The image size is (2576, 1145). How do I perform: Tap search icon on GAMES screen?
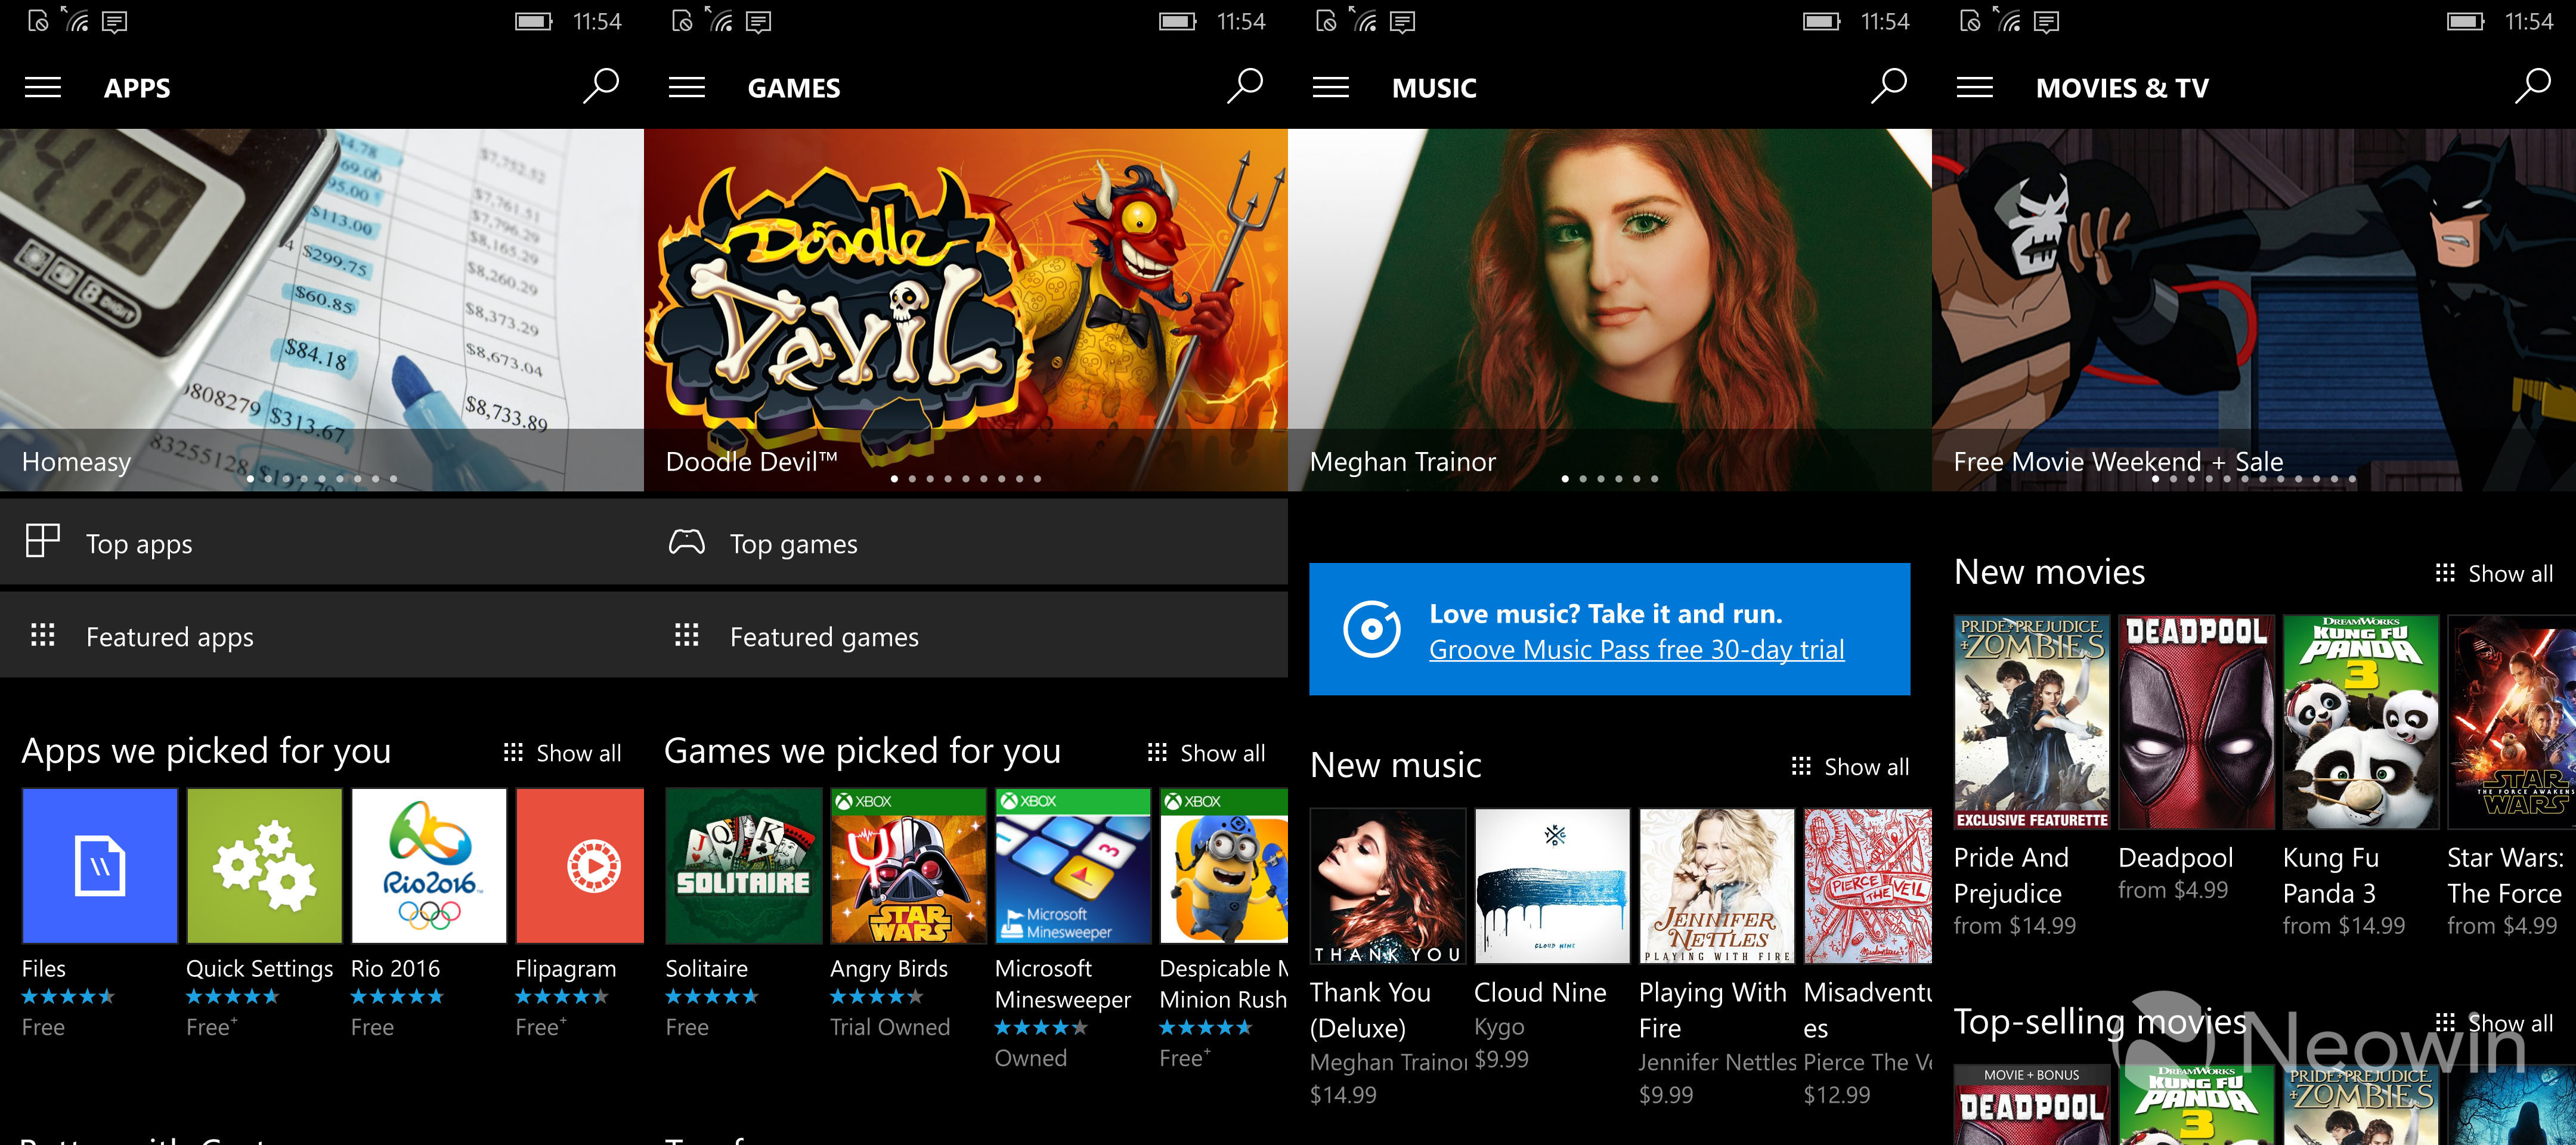pyautogui.click(x=1245, y=86)
